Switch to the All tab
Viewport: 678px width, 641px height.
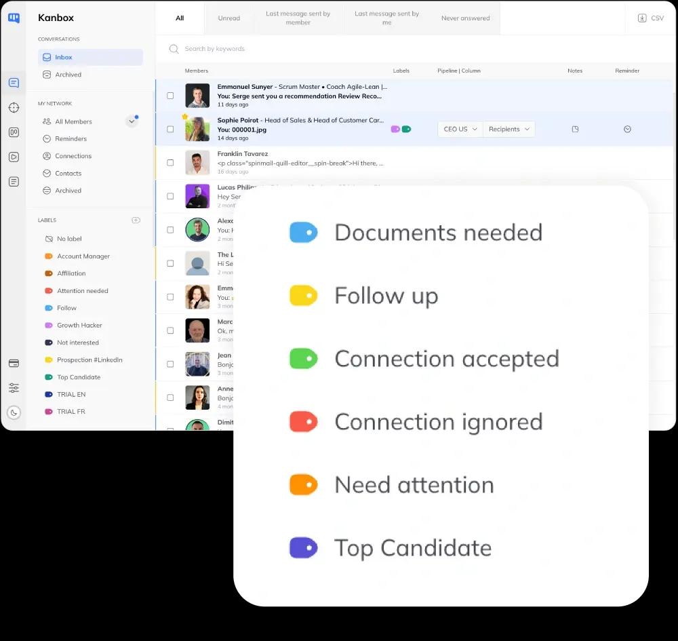click(180, 18)
